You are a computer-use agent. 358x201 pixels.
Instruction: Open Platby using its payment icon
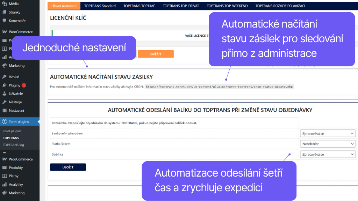coord(4,176)
